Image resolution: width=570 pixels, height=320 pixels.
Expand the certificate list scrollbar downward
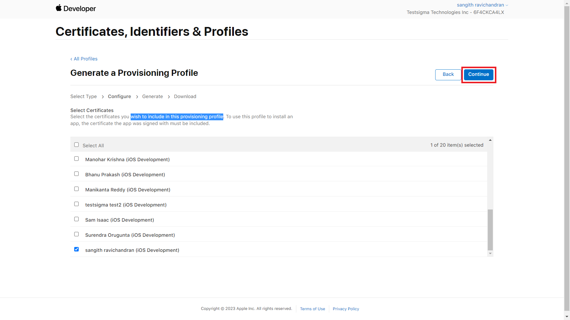490,254
